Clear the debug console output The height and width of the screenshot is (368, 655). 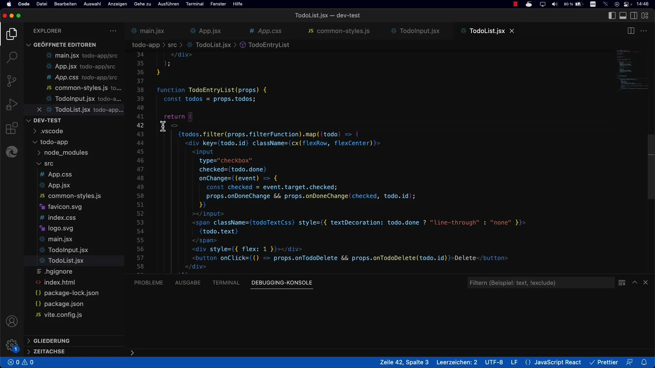622,282
